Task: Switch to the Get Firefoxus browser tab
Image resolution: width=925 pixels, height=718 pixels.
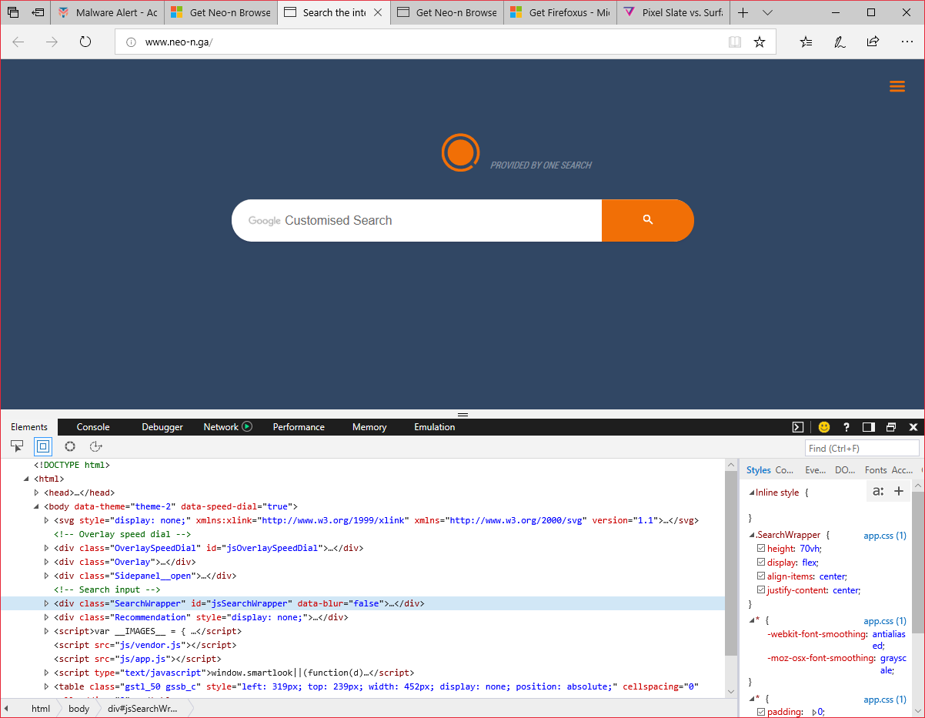Action: tap(560, 13)
